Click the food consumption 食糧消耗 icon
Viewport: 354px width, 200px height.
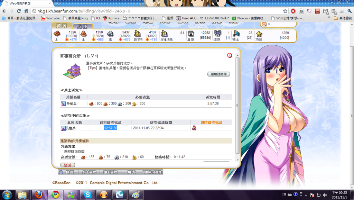[164, 34]
